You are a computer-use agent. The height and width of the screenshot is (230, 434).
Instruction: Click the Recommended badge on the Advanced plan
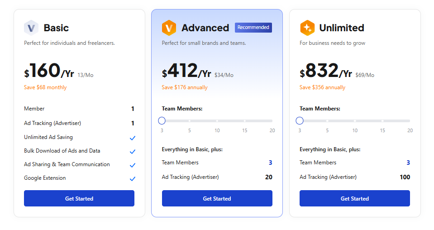253,28
